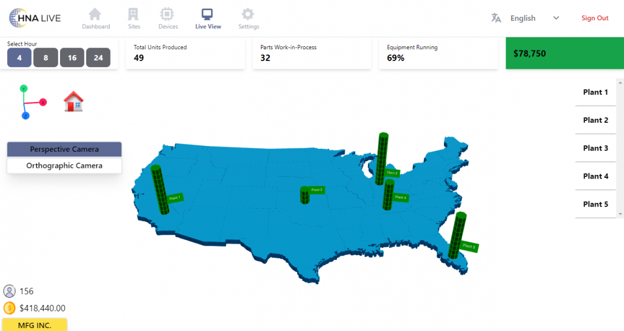Select the 4 hour option
The image size is (624, 331).
click(x=19, y=58)
